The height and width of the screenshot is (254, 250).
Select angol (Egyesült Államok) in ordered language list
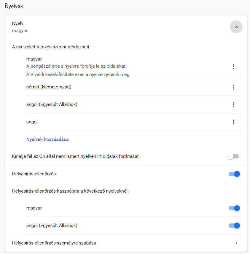point(52,104)
